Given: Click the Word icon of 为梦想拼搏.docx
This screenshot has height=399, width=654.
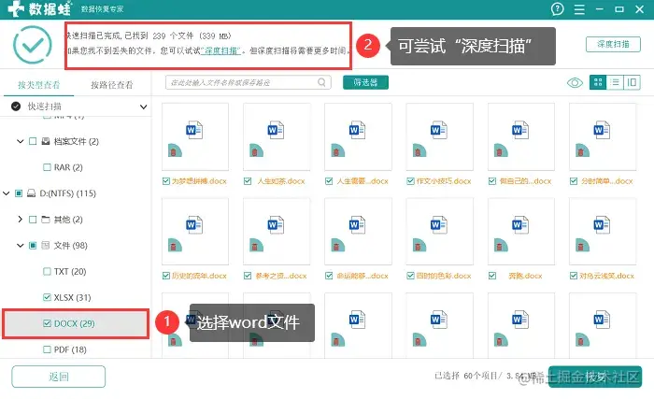Looking at the screenshot, I should tap(194, 130).
